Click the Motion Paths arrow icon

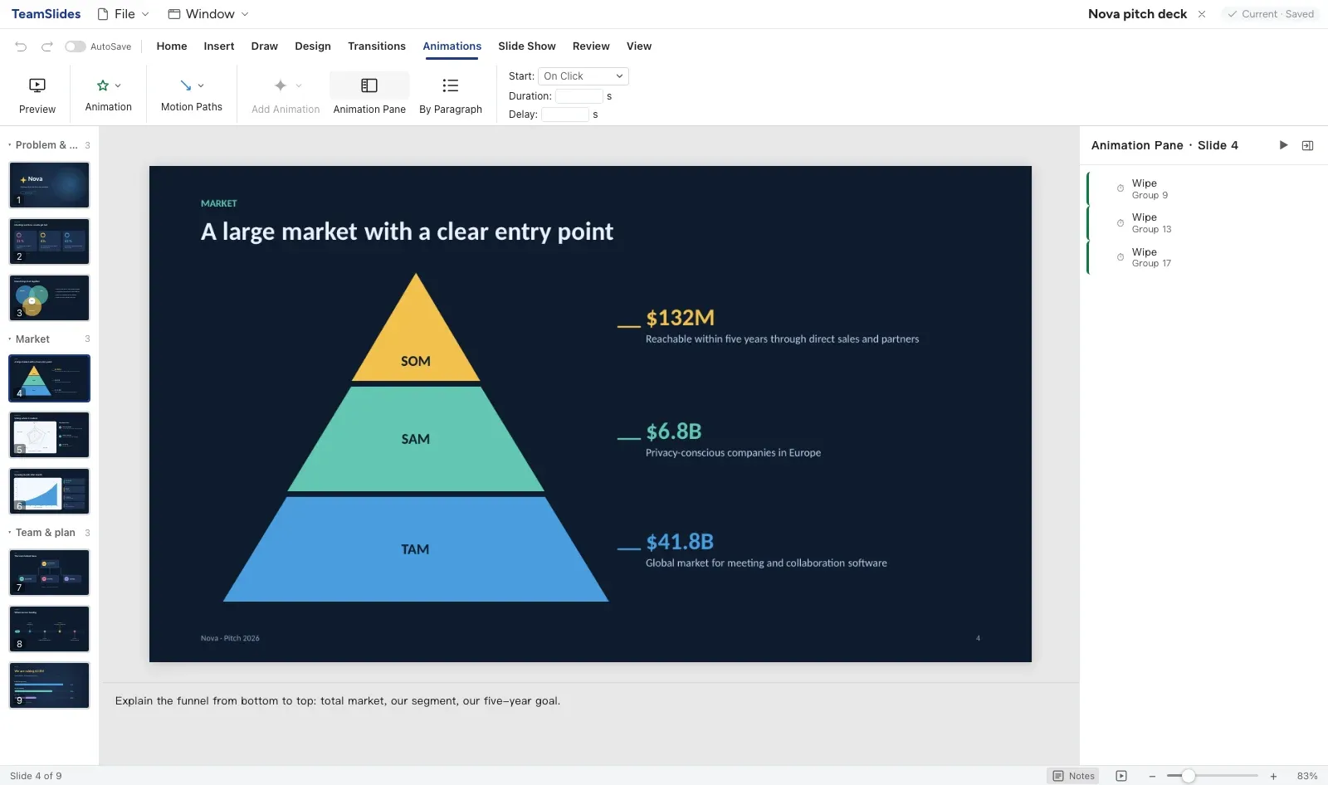point(186,85)
